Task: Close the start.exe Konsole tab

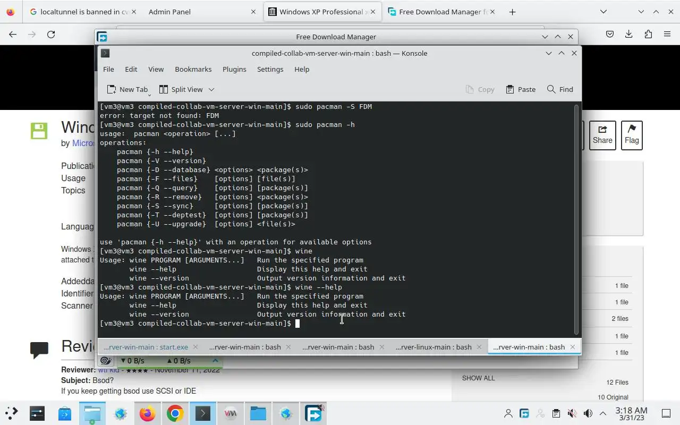Action: pos(195,347)
